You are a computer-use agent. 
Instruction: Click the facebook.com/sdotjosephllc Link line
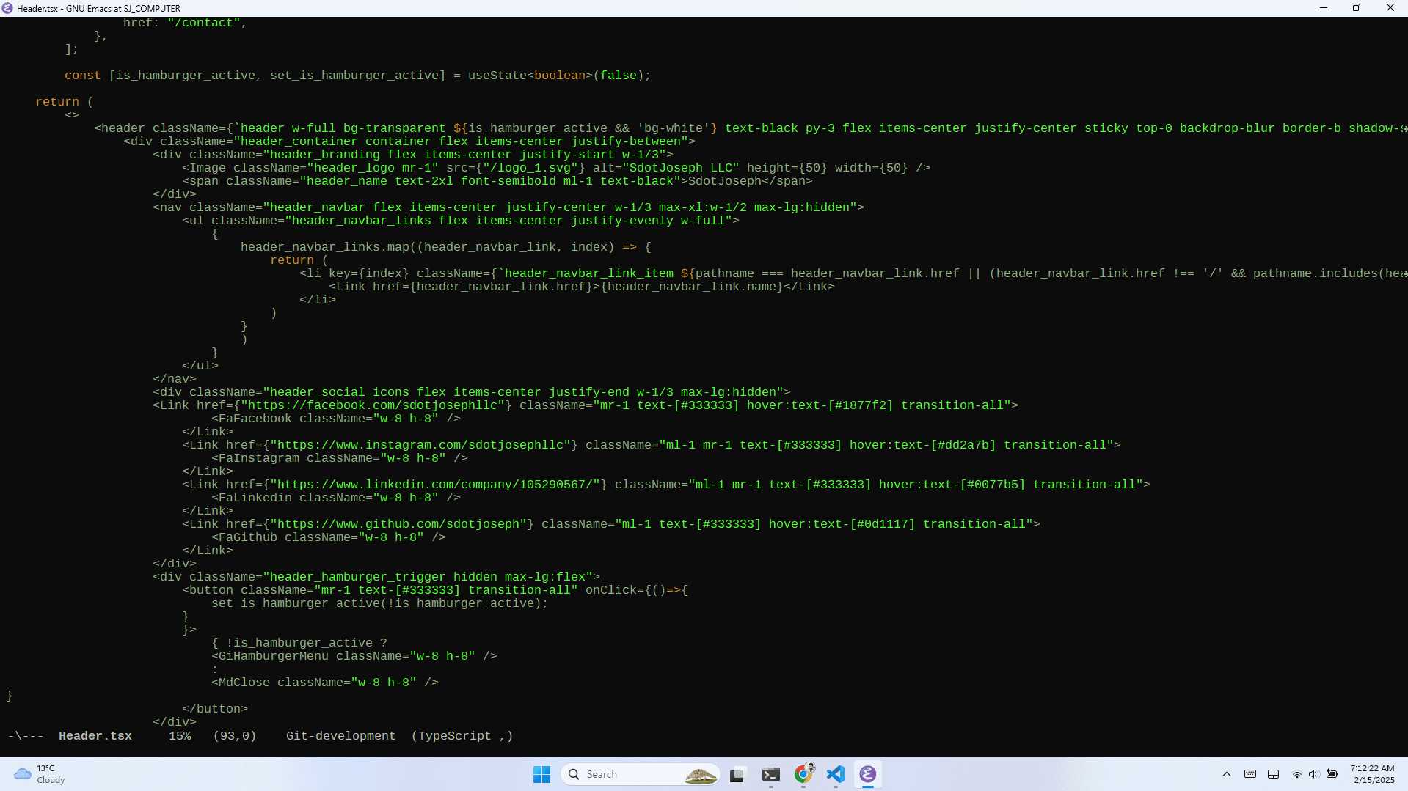click(x=586, y=405)
